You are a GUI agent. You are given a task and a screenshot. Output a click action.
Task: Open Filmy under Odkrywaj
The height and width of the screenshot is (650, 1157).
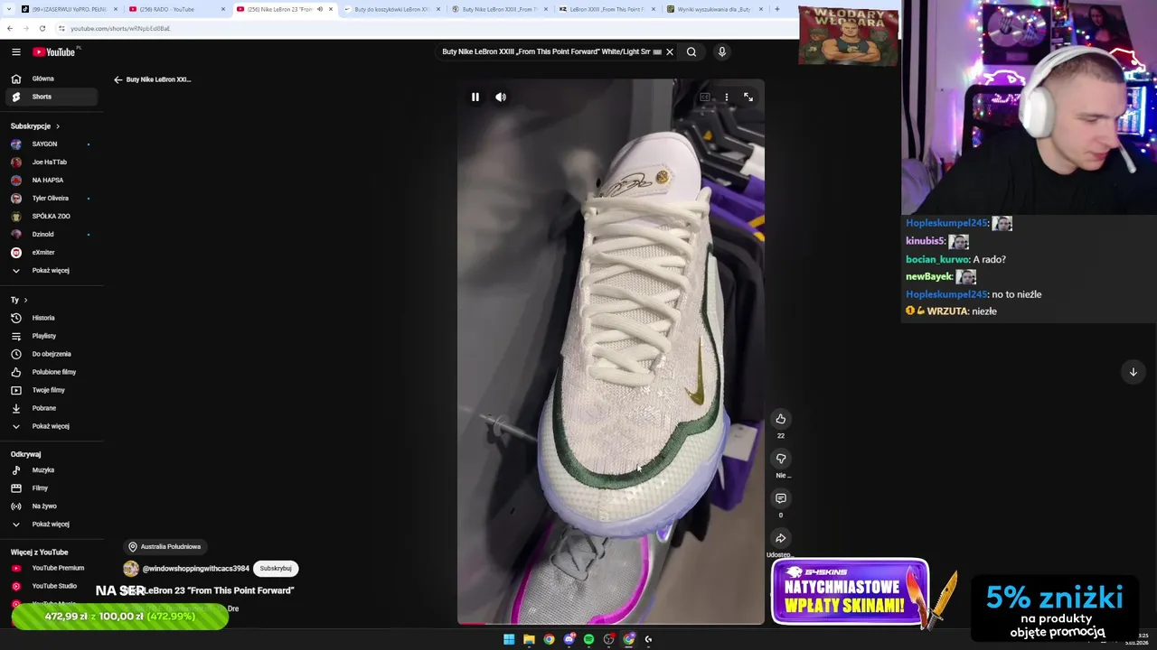coord(52,488)
